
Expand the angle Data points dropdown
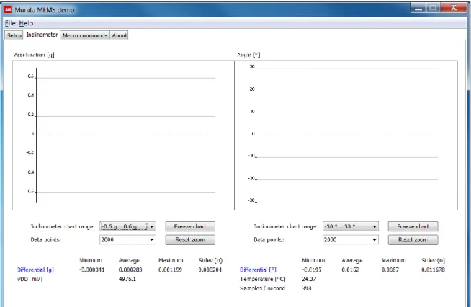(351, 239)
